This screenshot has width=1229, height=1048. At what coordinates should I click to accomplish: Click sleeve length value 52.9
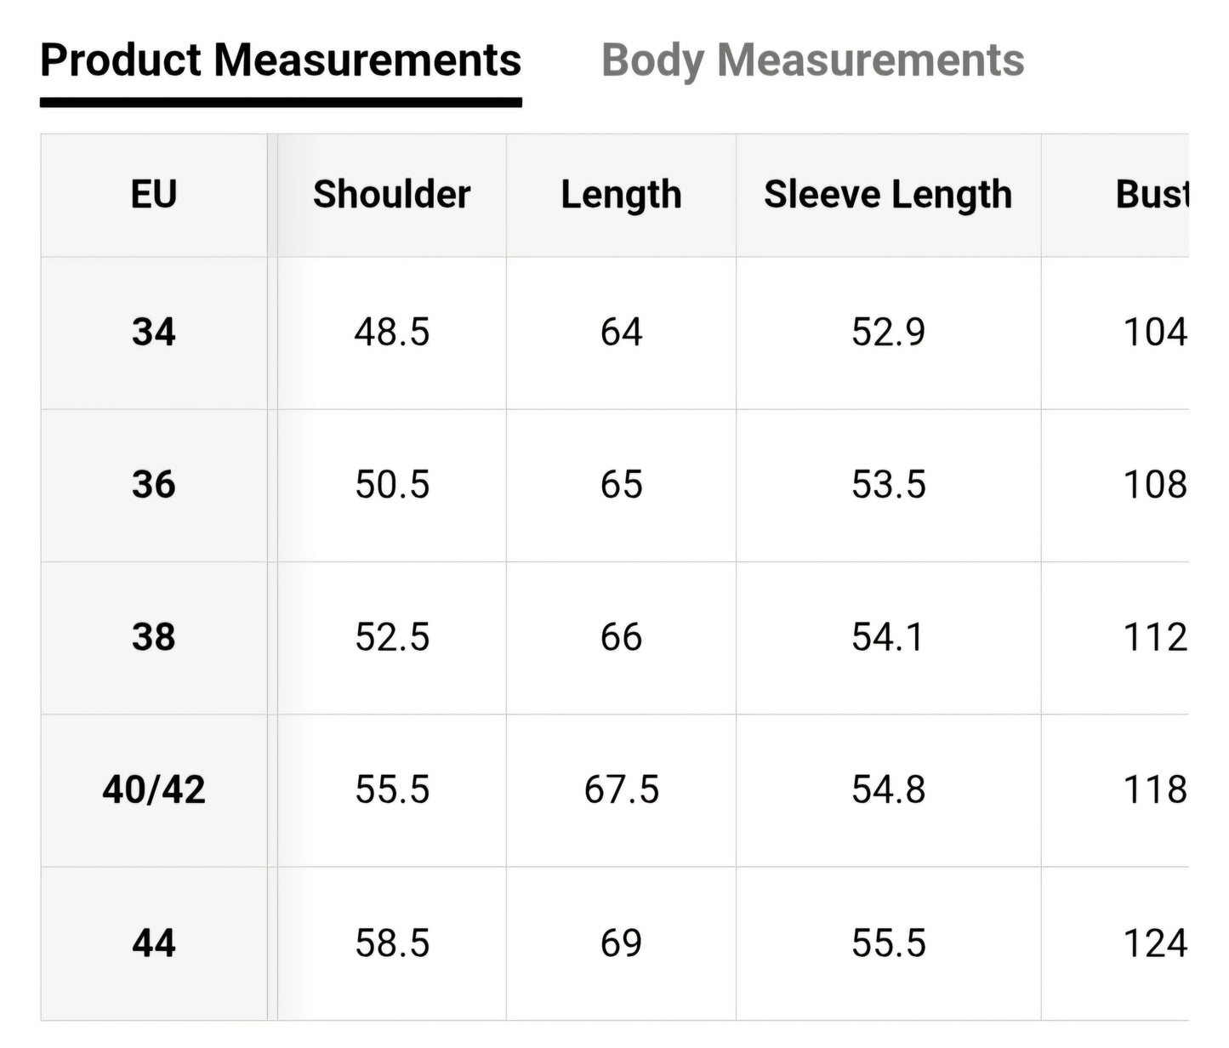pyautogui.click(x=888, y=332)
